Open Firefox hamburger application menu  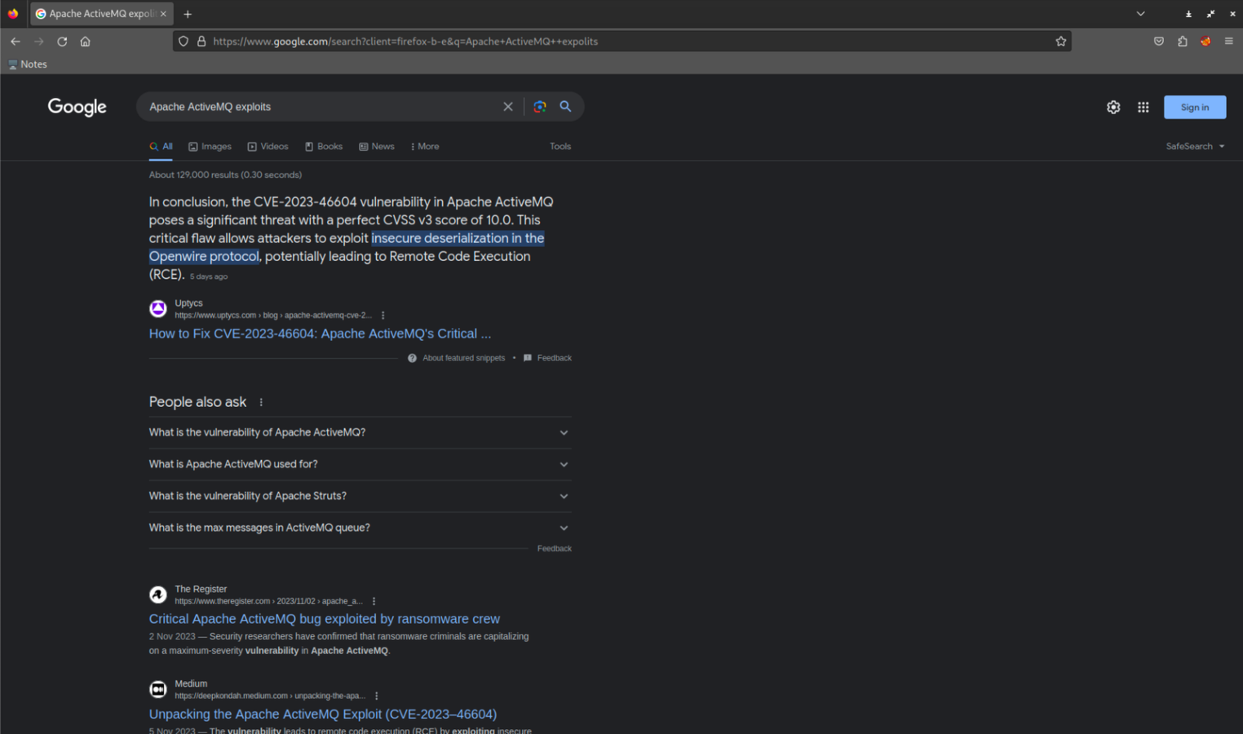pyautogui.click(x=1228, y=42)
